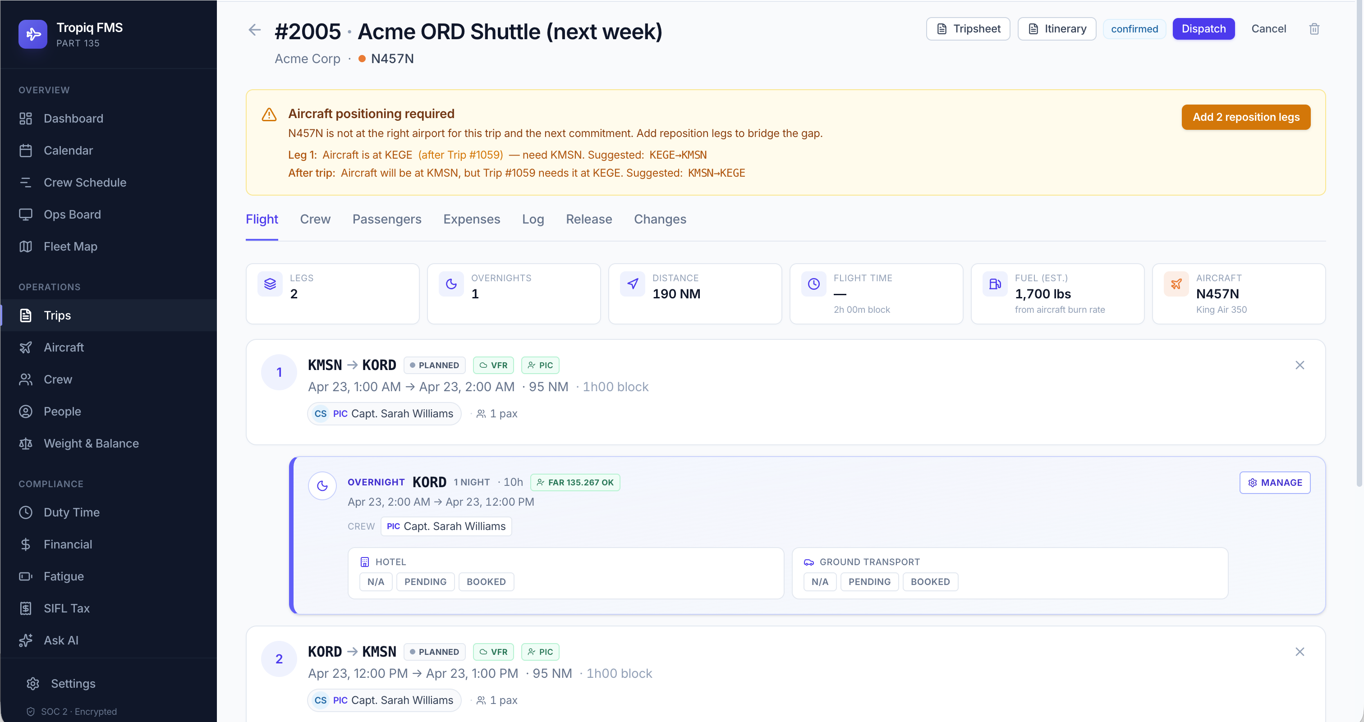Viewport: 1364px width, 722px height.
Task: Mark ground transport as N/A
Action: point(819,582)
